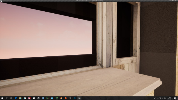Minimize the game preview window

pyautogui.click(x=170, y=1)
